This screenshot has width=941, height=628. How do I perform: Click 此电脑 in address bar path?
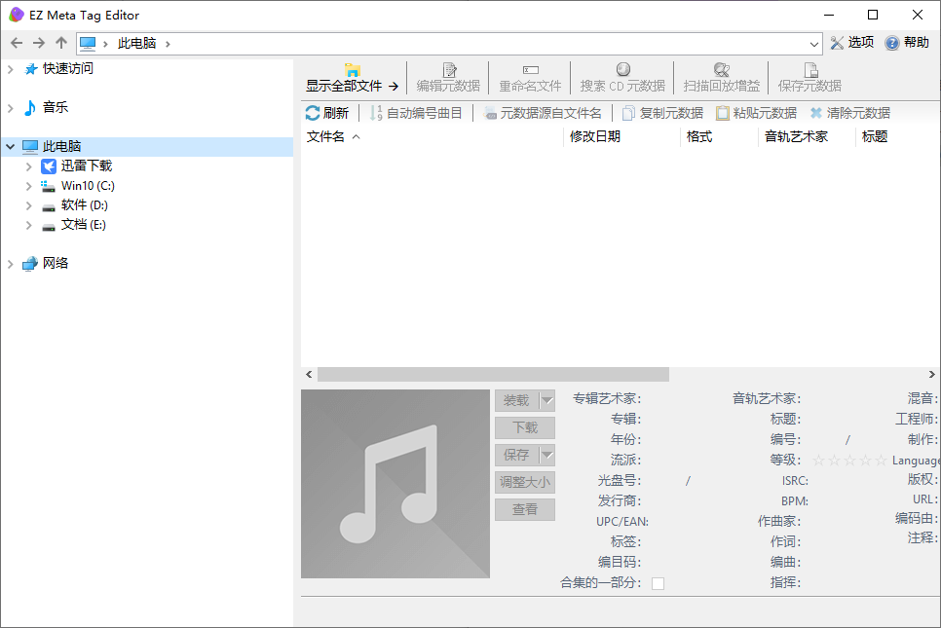(x=136, y=43)
